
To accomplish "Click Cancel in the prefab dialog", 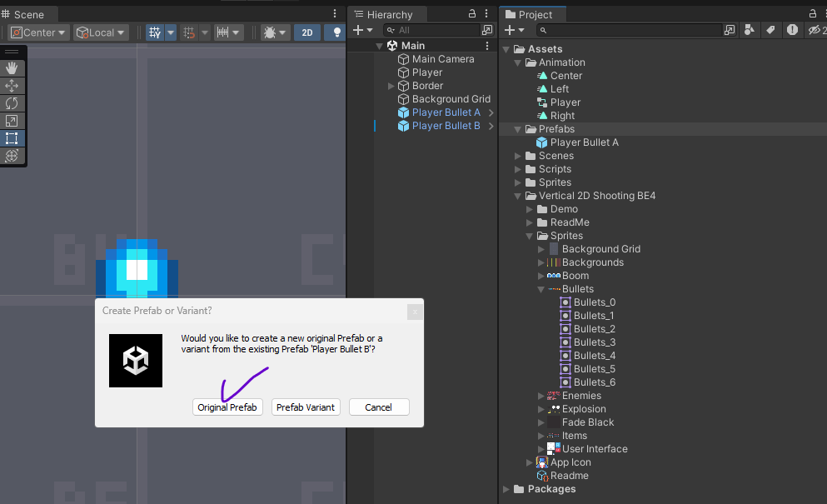I will point(379,407).
